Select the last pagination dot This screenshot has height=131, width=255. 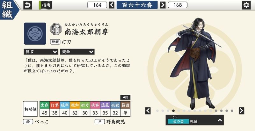[x=232, y=111]
